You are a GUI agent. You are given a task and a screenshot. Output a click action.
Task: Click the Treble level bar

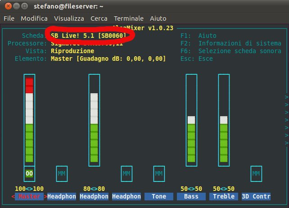point(224,120)
